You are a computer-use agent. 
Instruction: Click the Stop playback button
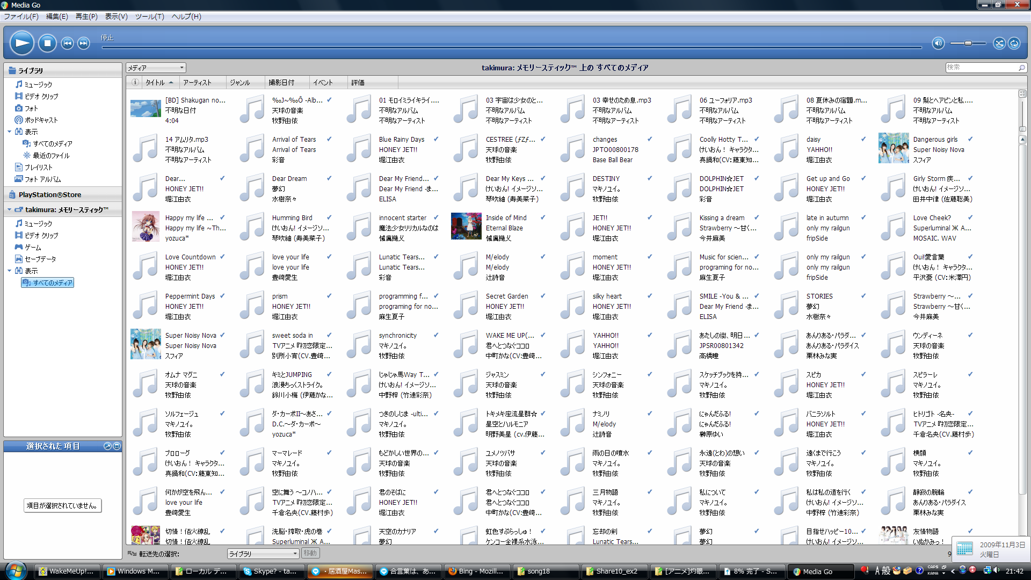pos(47,43)
